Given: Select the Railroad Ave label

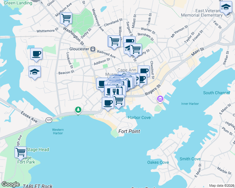Looking at the screenshot, I should pos(106,54).
